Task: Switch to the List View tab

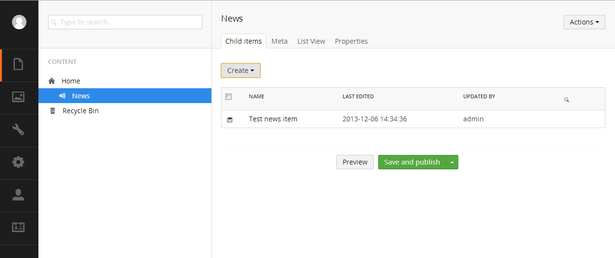Action: coord(311,41)
